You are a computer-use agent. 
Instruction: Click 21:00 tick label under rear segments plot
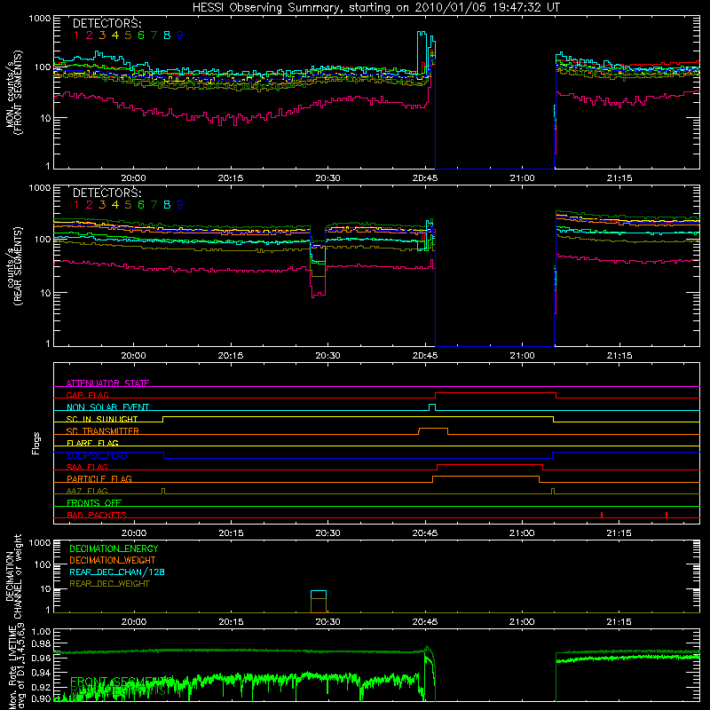(x=522, y=356)
